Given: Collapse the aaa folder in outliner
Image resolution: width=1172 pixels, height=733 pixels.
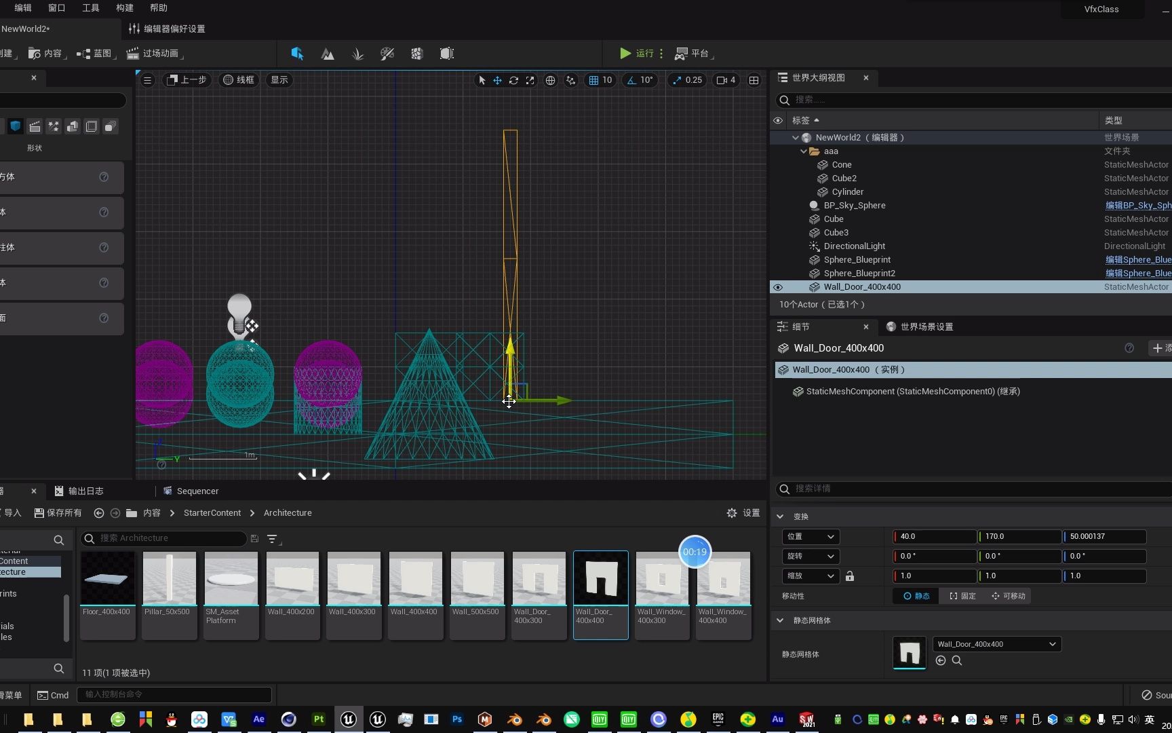Looking at the screenshot, I should click(804, 151).
